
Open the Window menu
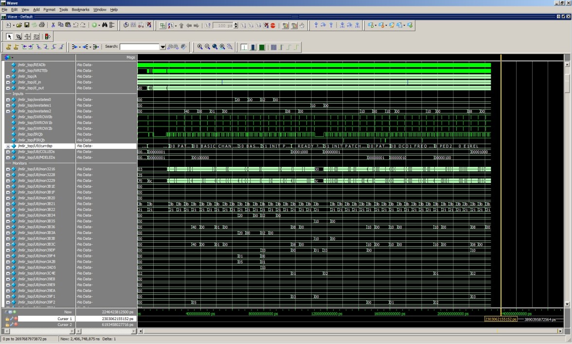[x=100, y=10]
